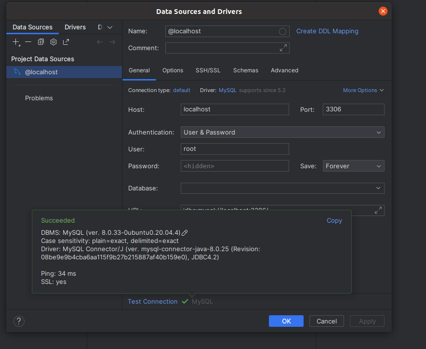Confirm with the OK button
The height and width of the screenshot is (349, 426).
click(x=286, y=321)
